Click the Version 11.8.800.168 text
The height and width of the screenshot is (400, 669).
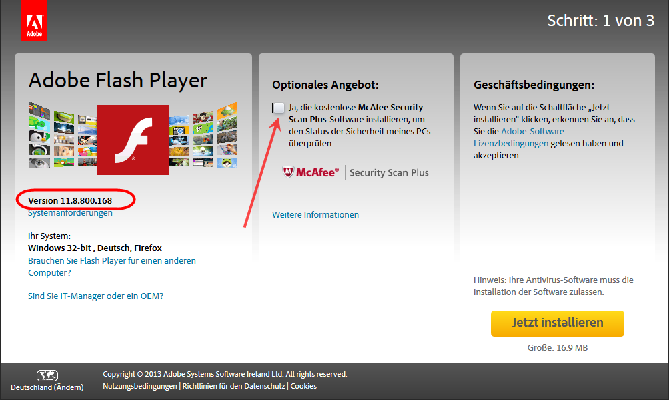70,200
